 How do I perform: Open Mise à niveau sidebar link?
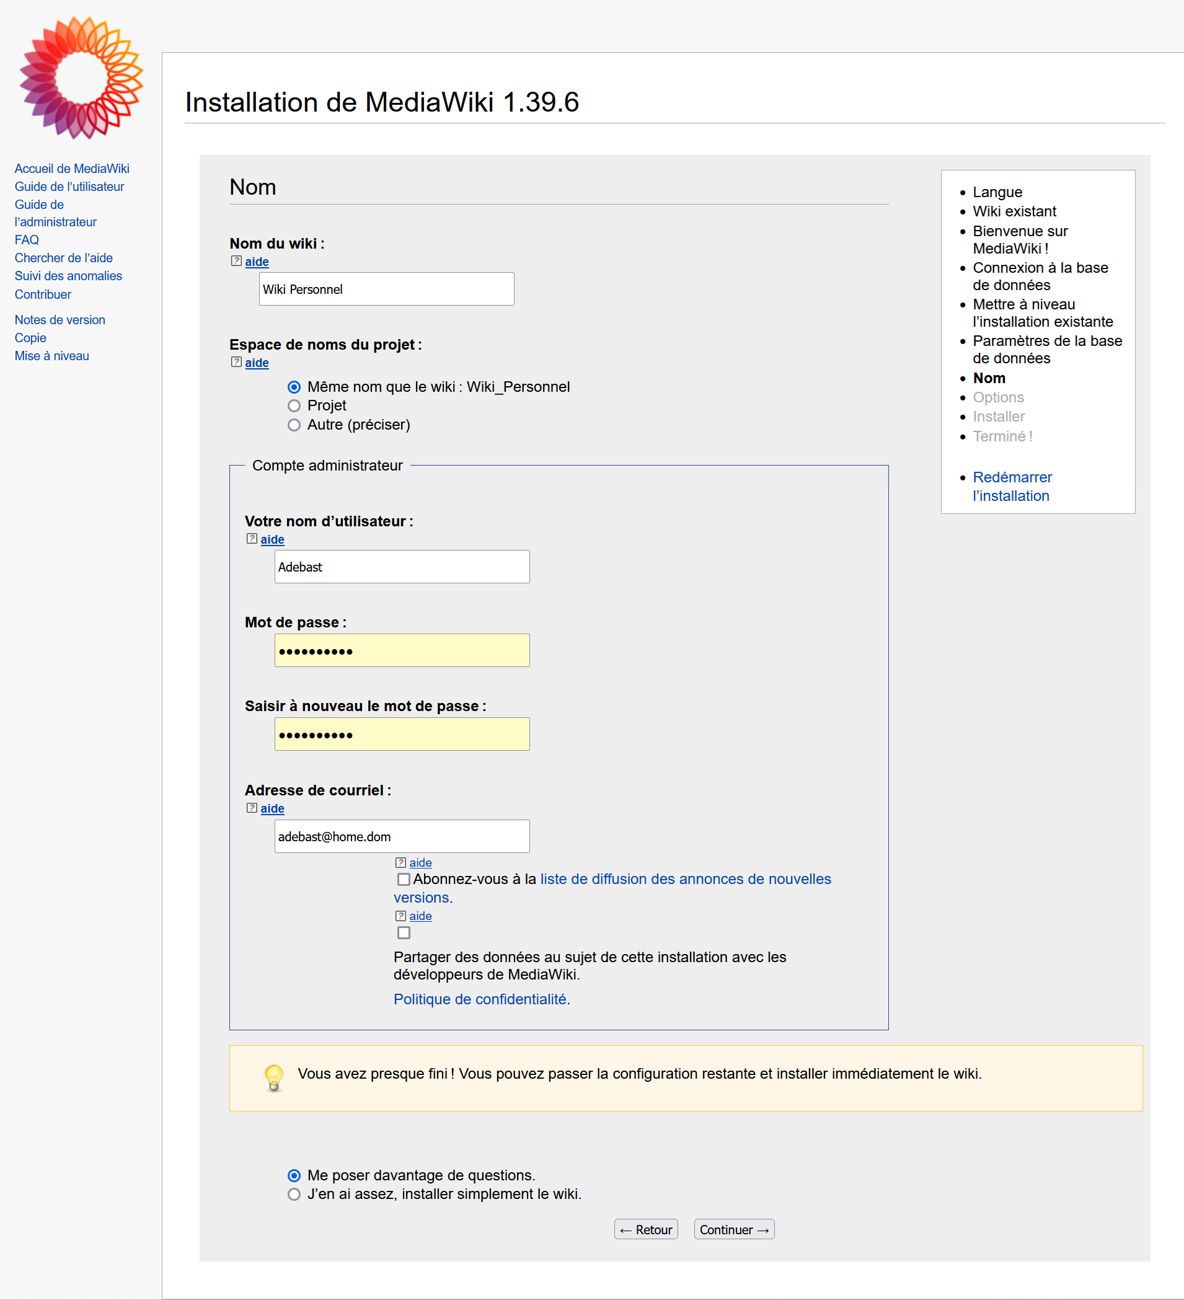(52, 356)
